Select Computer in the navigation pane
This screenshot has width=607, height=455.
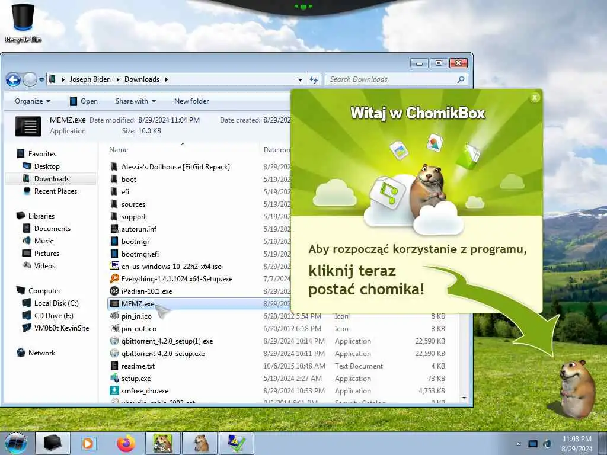point(44,291)
